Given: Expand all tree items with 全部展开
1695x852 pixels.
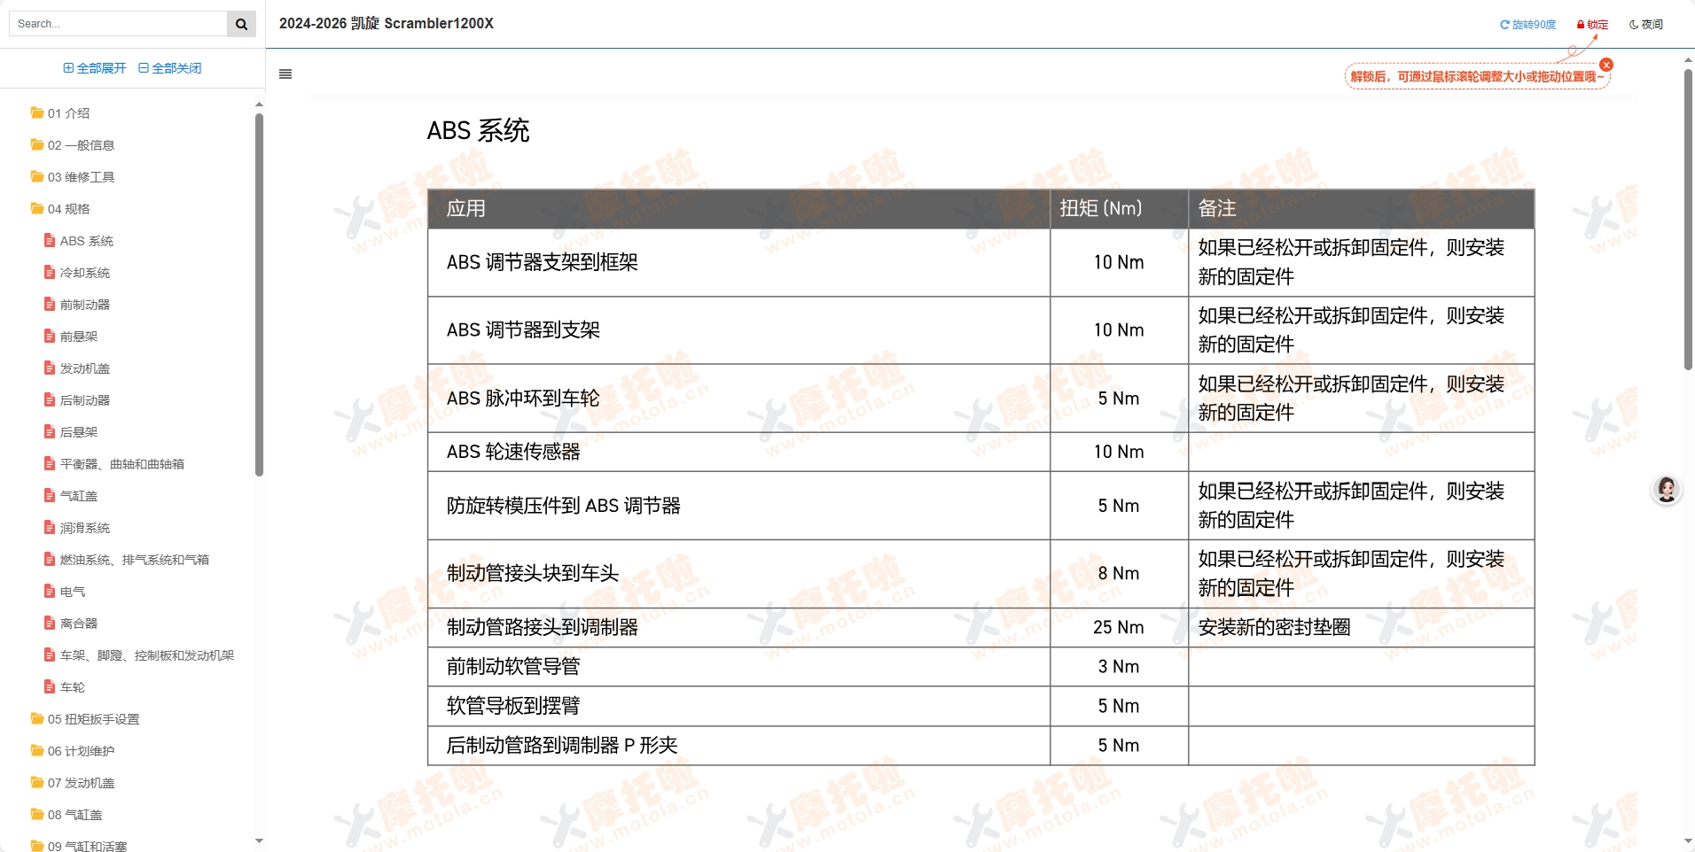Looking at the screenshot, I should point(95,68).
